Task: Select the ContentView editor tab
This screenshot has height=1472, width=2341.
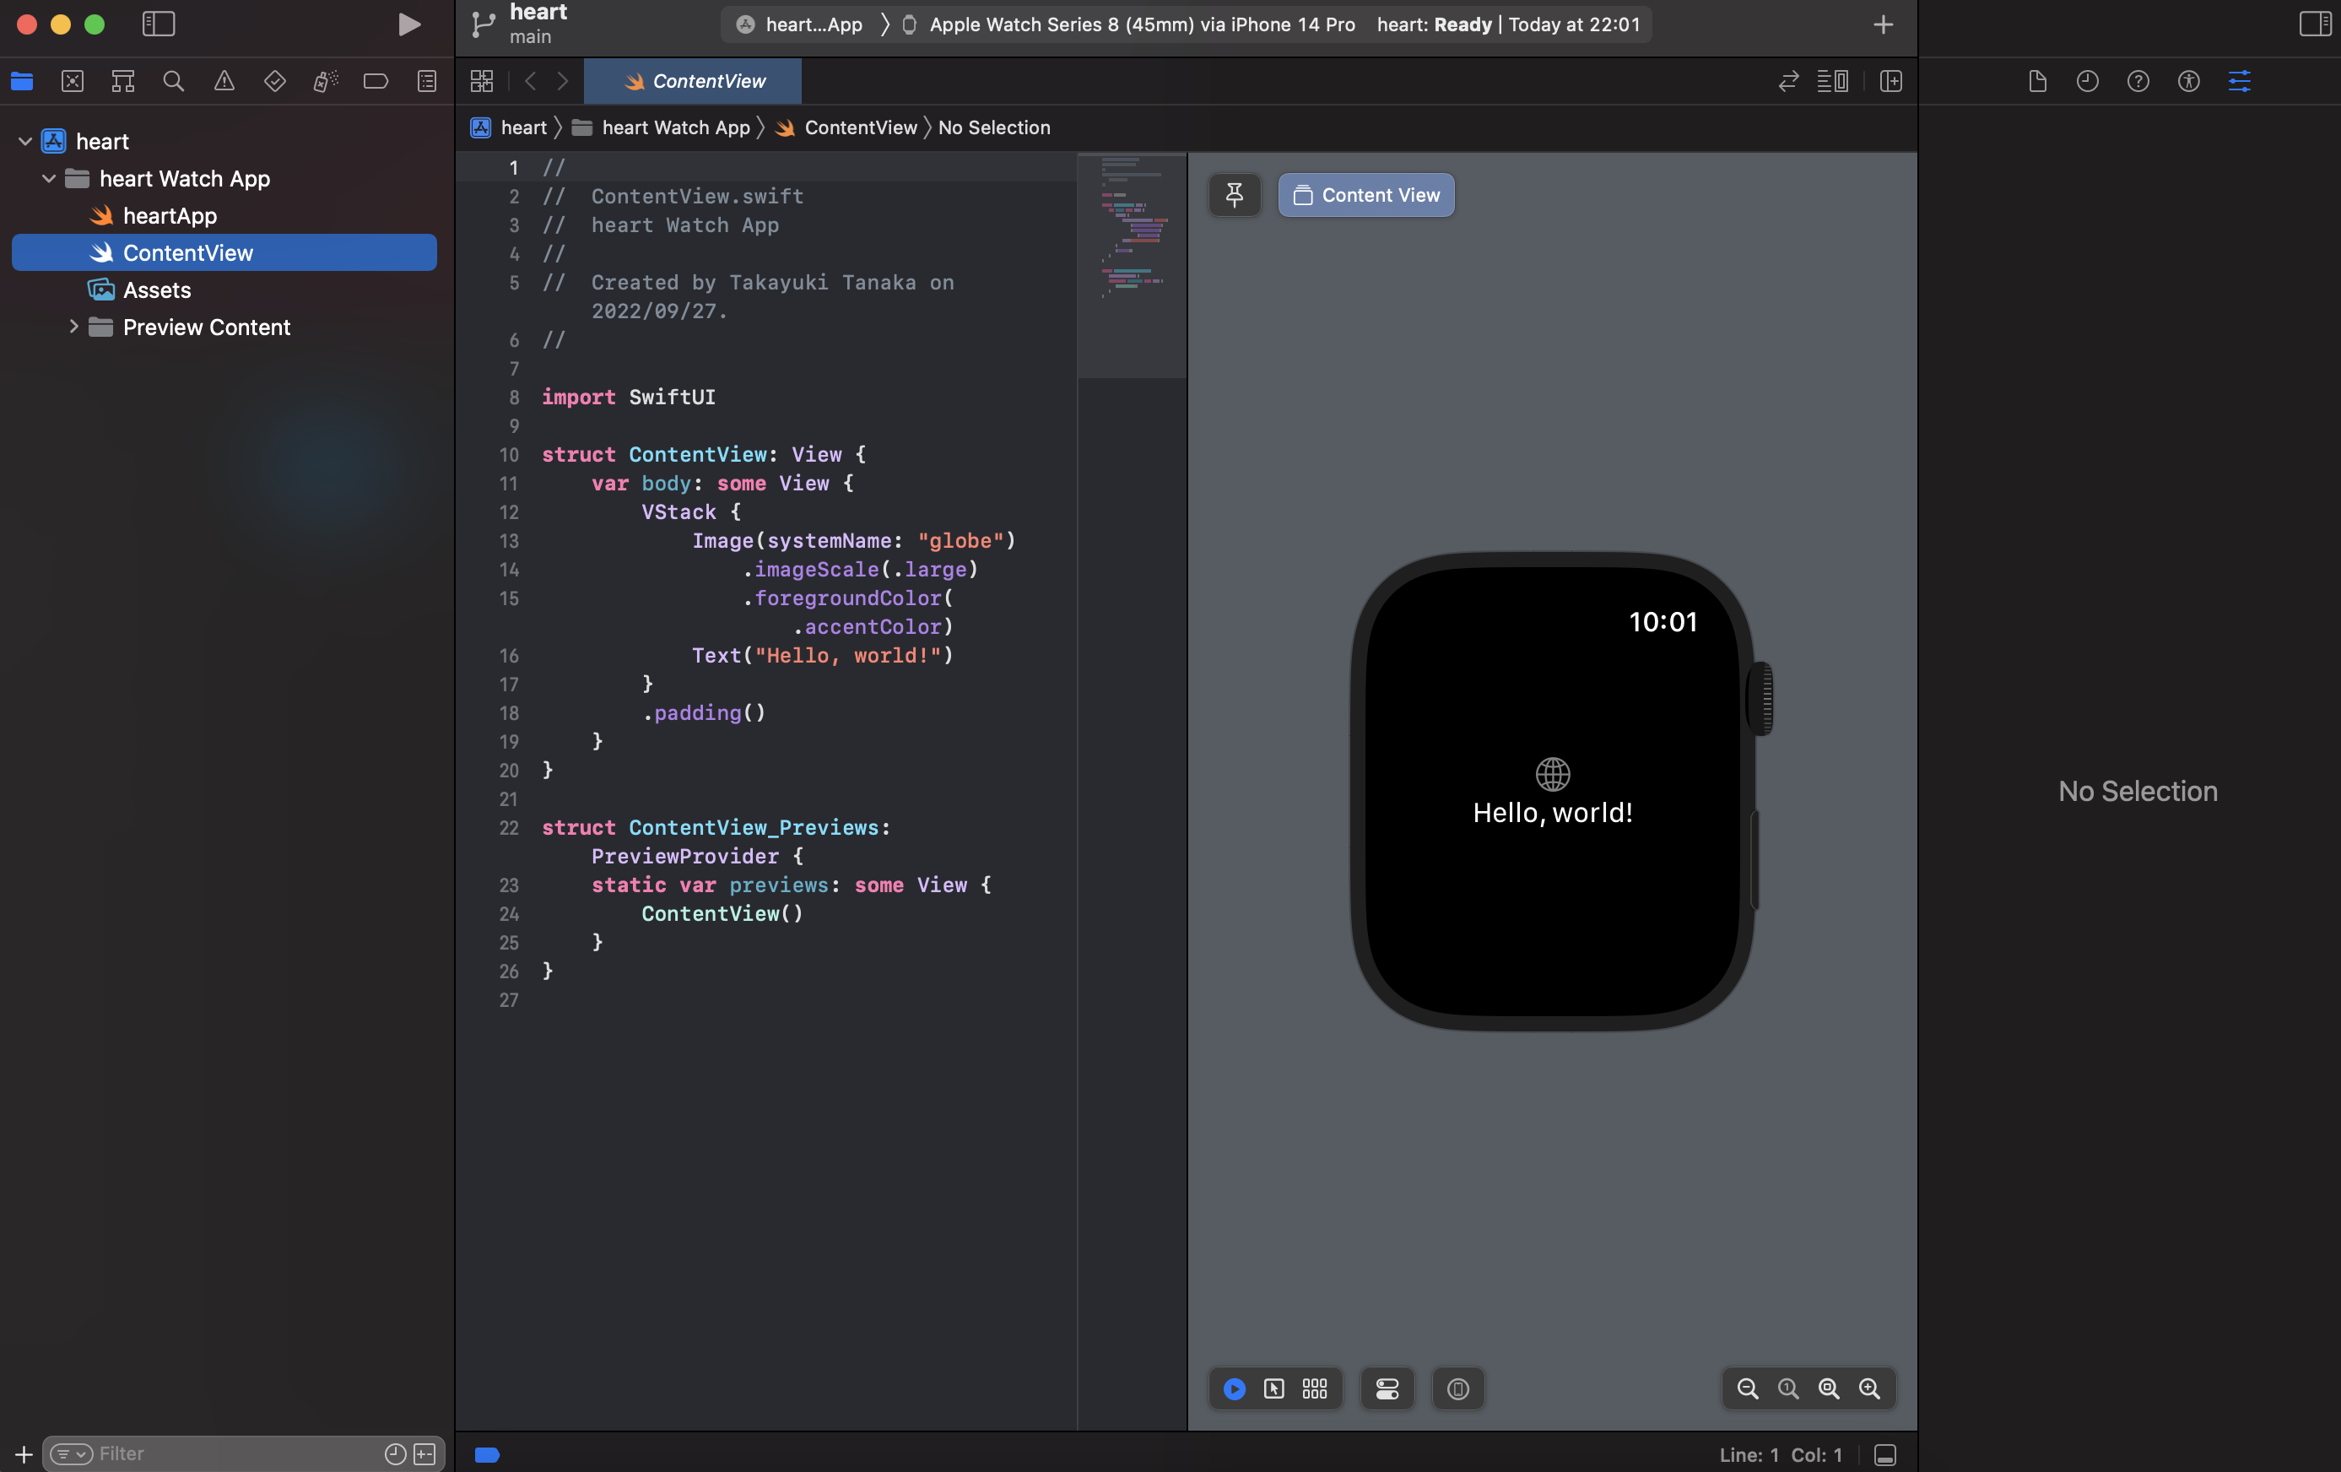Action: 692,82
